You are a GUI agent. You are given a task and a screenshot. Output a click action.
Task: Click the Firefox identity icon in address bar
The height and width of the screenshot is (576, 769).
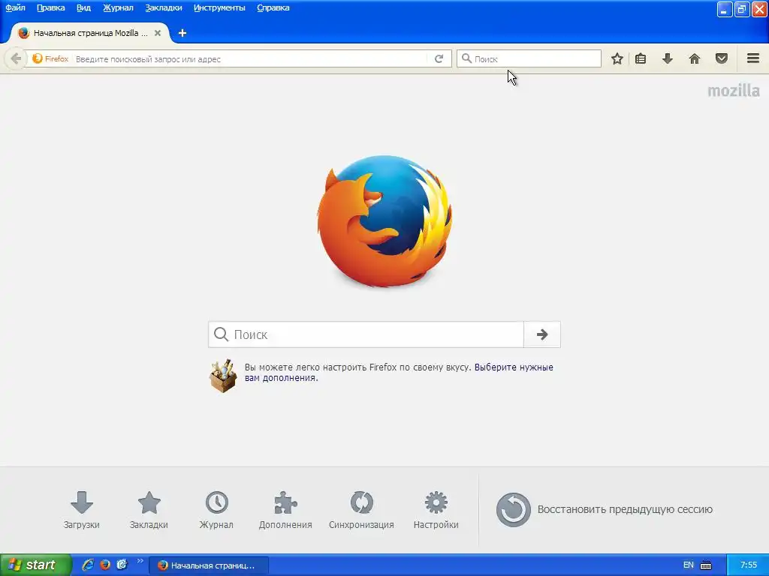coord(38,58)
